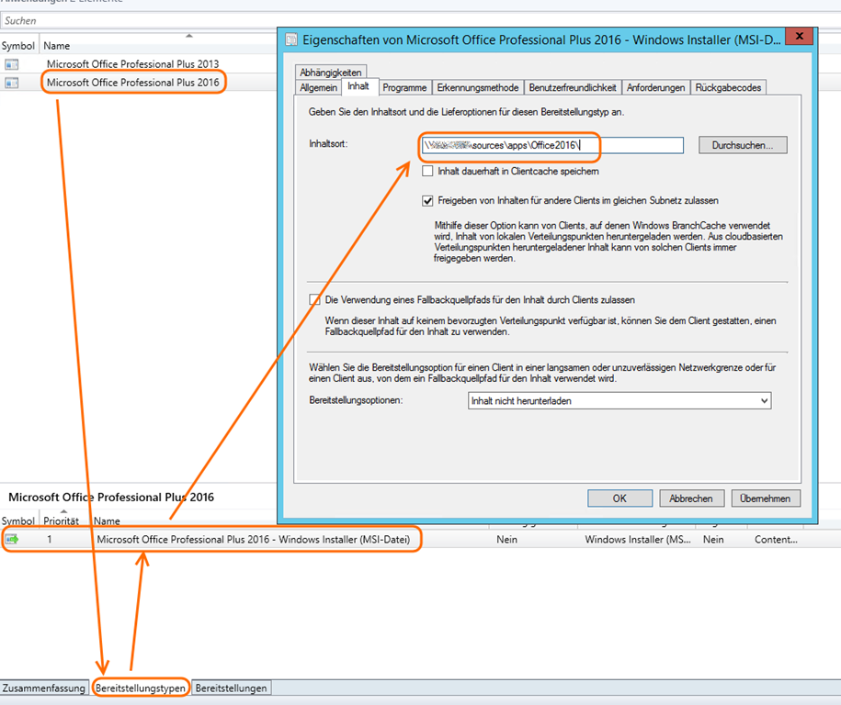Screen dimensions: 841x705
Task: Select the Abhängigkeiten tab
Action: tap(331, 73)
